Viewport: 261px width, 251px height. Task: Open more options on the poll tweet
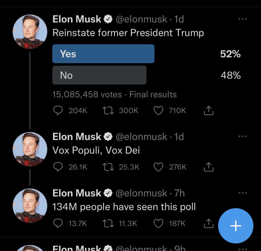pos(243,19)
